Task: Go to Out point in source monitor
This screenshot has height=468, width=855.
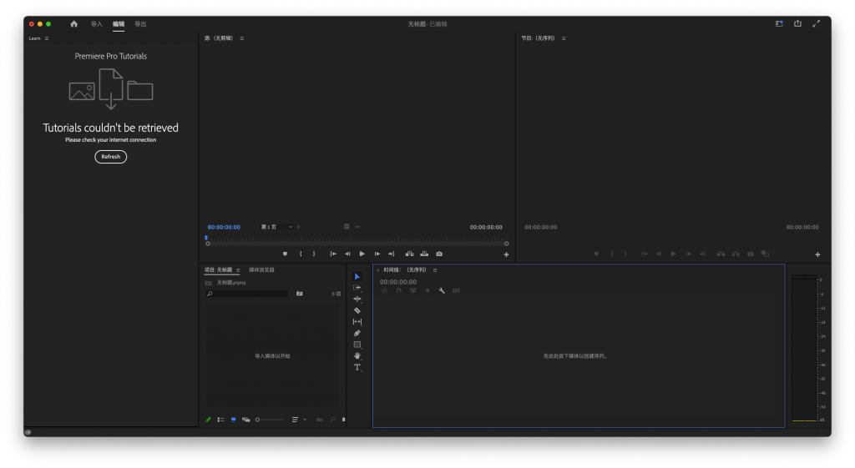Action: (x=391, y=254)
